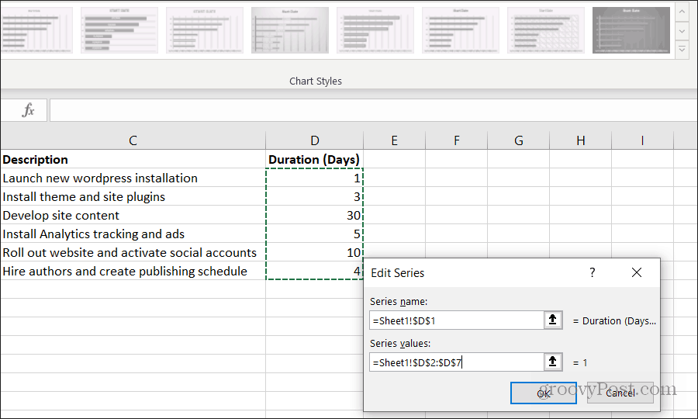The width and height of the screenshot is (698, 419).
Task: Apply the dark gray chart style thumbnail
Action: click(x=631, y=30)
